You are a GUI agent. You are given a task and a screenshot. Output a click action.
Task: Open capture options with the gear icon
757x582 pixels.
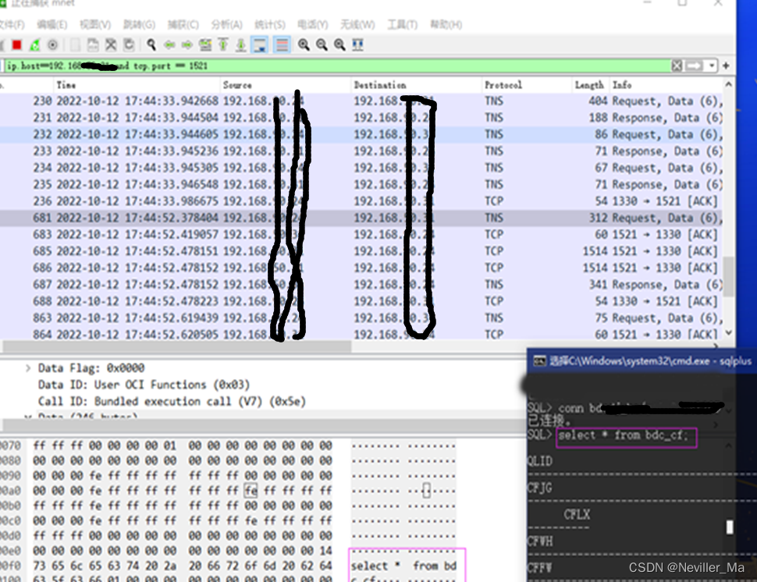coord(52,44)
